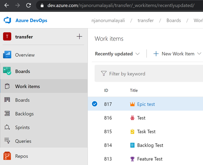The width and height of the screenshot is (203, 165).
Task: Open the Overview section icon
Action: click(7, 55)
